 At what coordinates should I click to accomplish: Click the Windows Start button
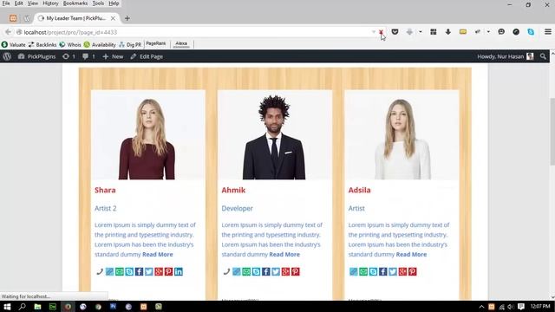click(7, 306)
